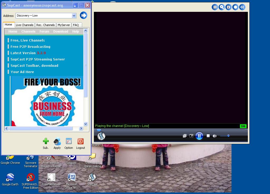Click the Google Earth desktop icon
Image resolution: width=270 pixels, height=194 pixels.
click(x=10, y=179)
